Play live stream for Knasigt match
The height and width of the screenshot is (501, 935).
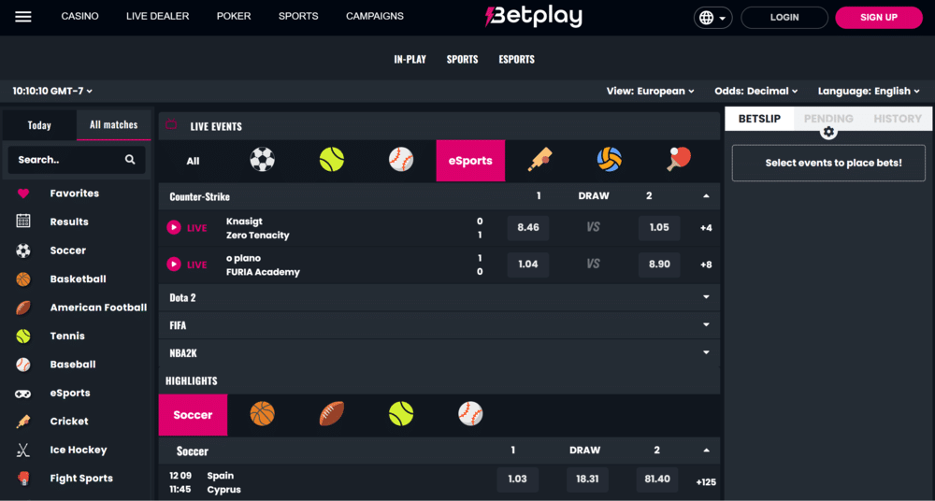click(x=174, y=227)
